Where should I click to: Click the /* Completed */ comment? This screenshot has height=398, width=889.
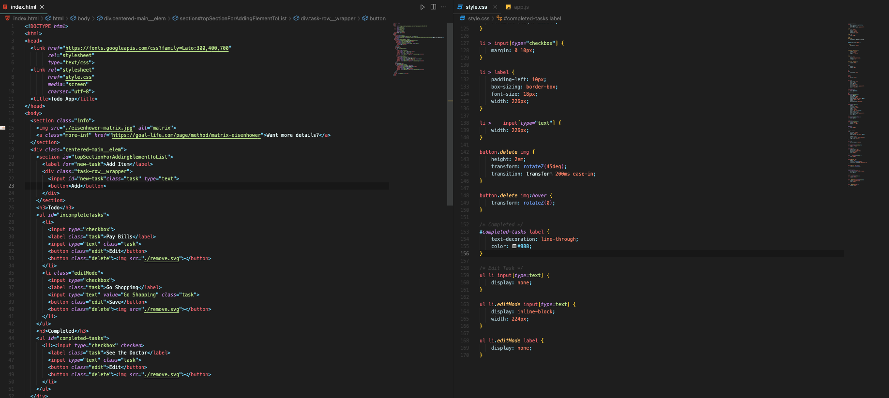coord(501,224)
